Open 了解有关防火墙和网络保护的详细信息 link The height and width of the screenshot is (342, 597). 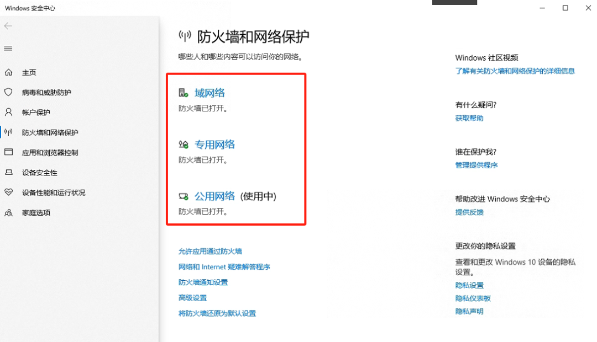[515, 71]
